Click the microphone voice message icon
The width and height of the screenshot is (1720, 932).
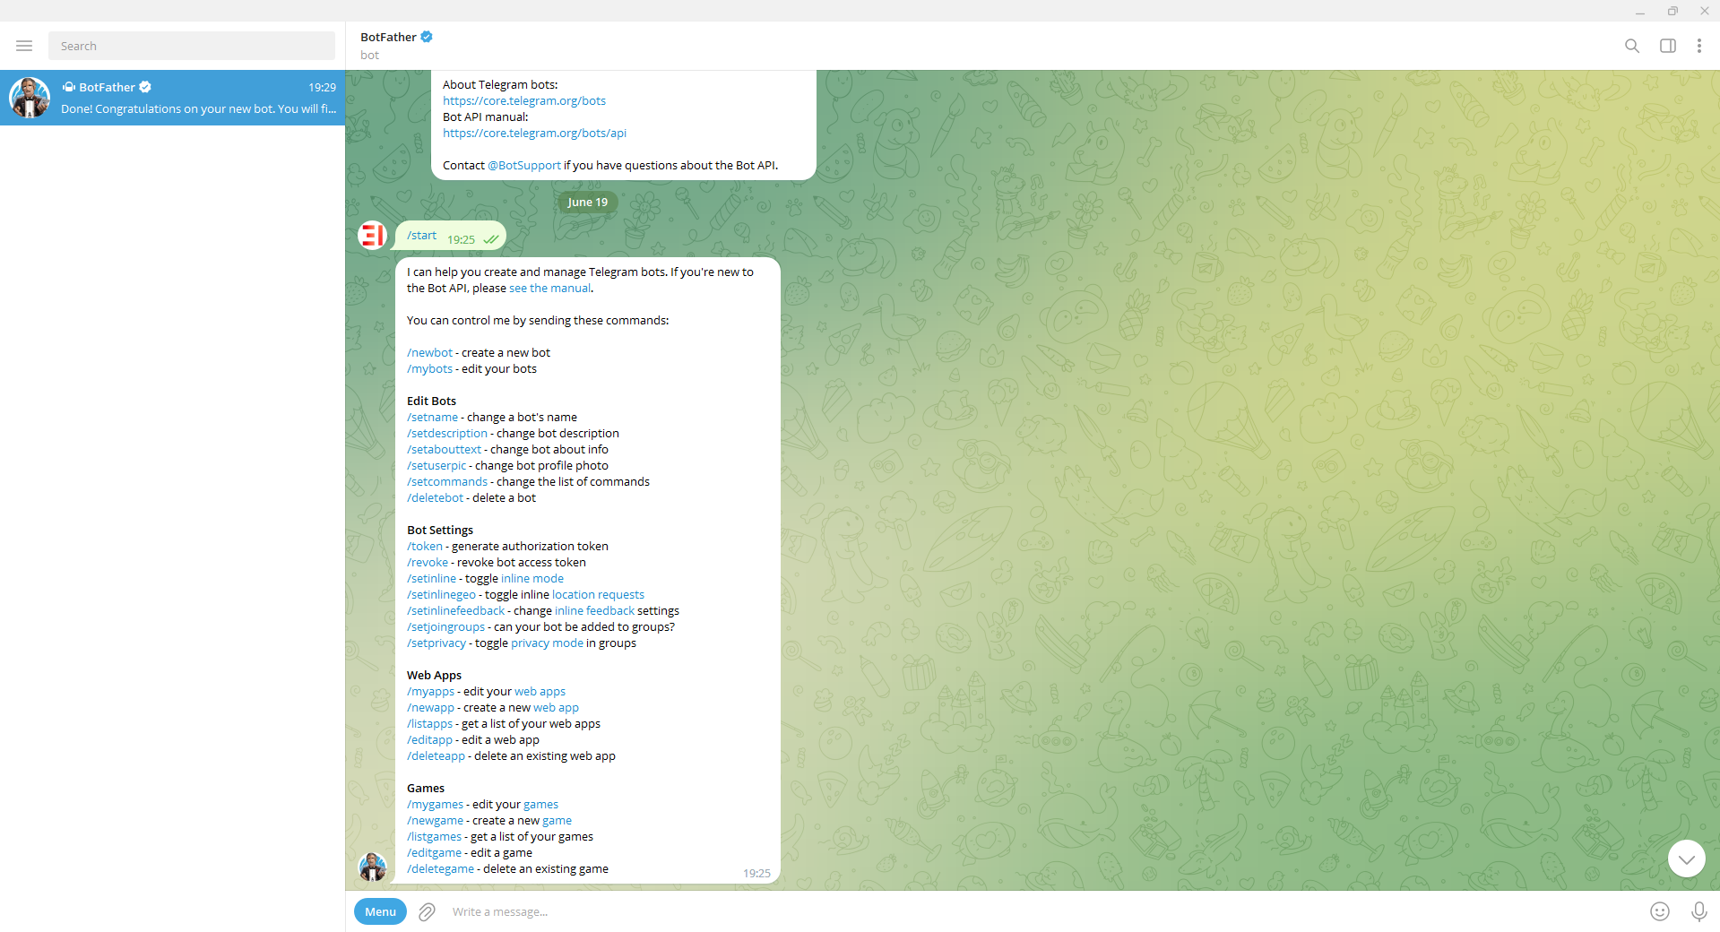coord(1698,911)
